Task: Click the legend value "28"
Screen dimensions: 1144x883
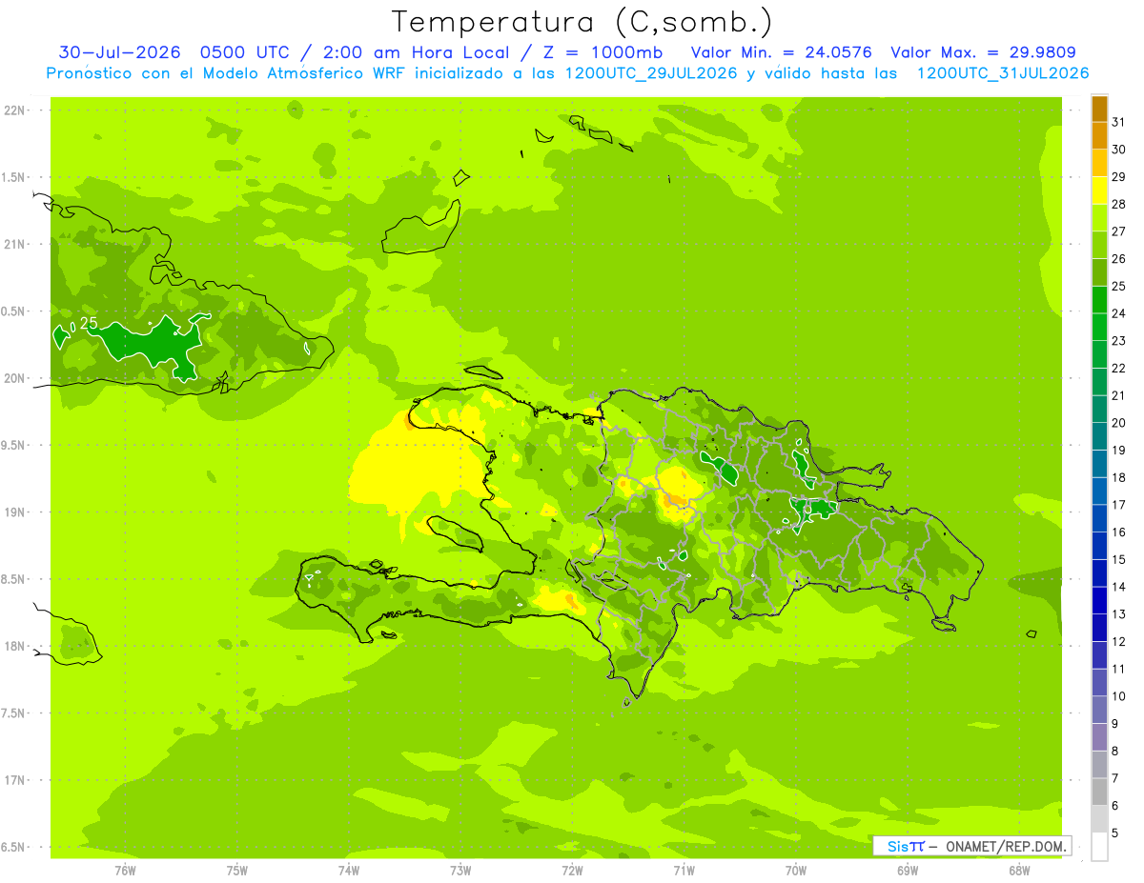Action: pyautogui.click(x=1119, y=204)
